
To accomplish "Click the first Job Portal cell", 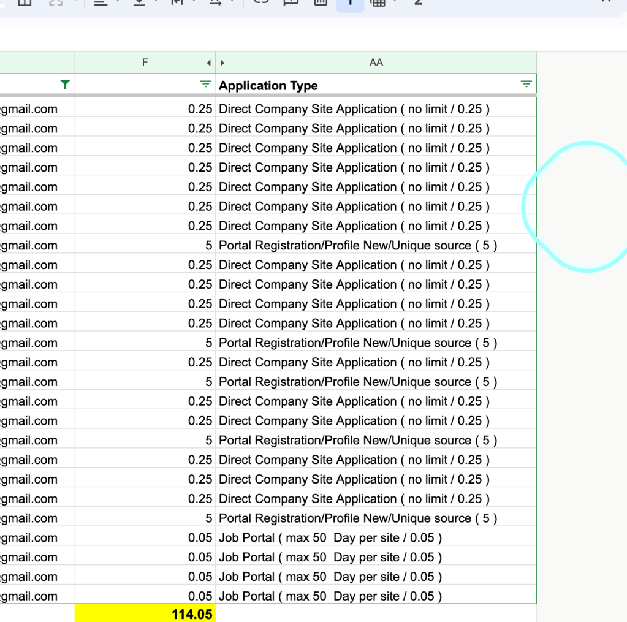I will pos(376,537).
